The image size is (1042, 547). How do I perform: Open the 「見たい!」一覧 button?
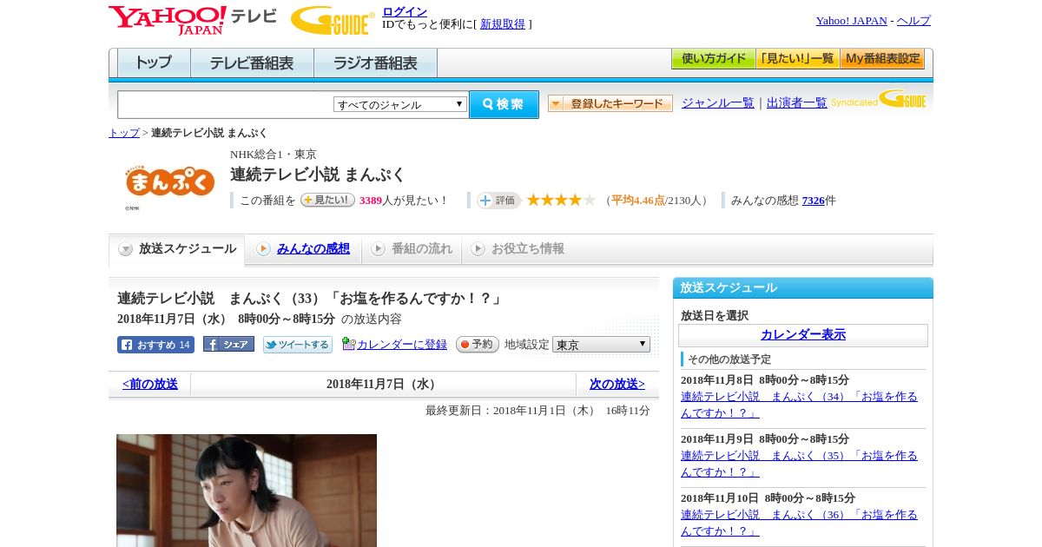coord(797,59)
